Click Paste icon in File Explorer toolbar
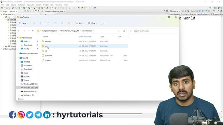This screenshot has width=223, height=125. tap(48, 23)
